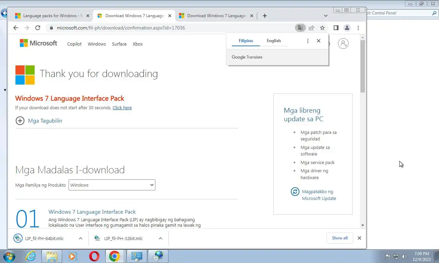This screenshot has width=439, height=263.
Task: Click the vertical scrollbar thumb
Action: [363, 66]
